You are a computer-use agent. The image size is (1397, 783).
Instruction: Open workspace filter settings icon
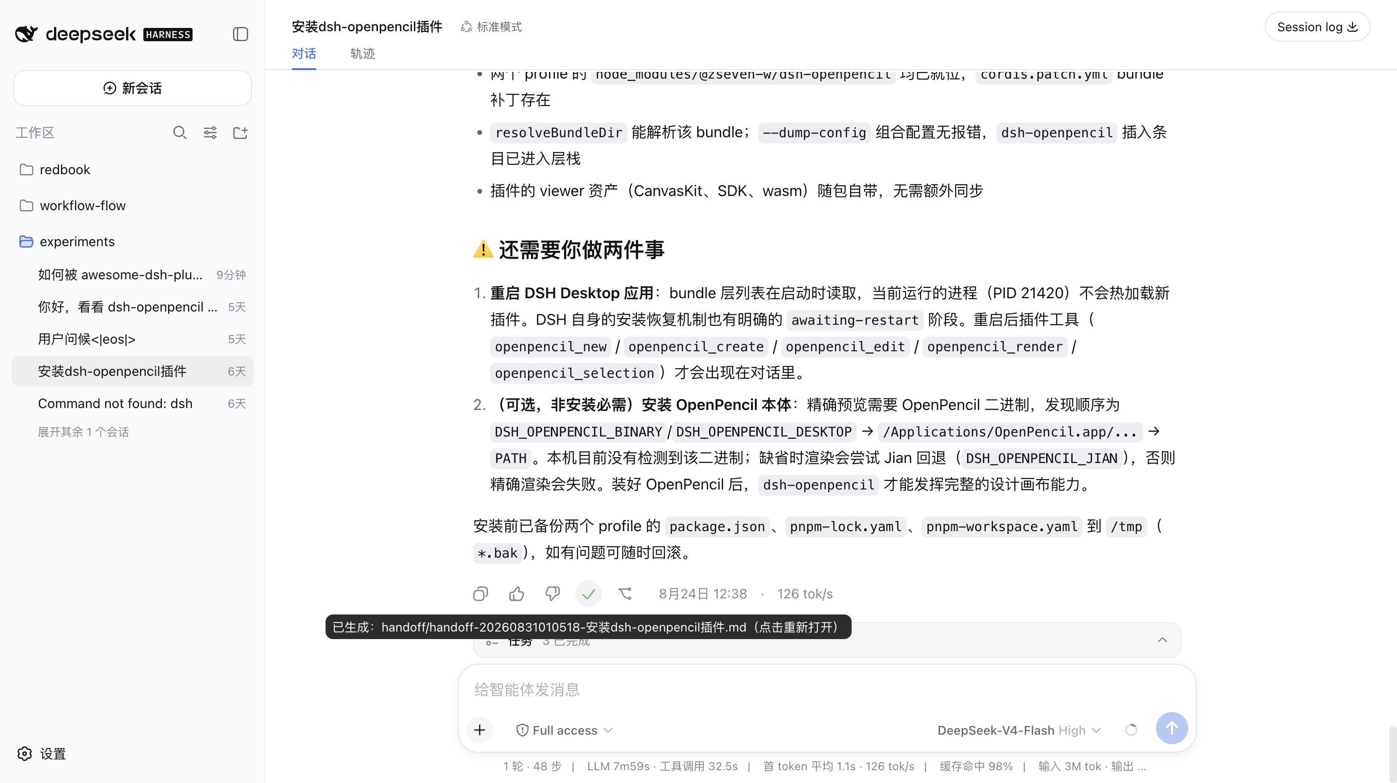[210, 133]
